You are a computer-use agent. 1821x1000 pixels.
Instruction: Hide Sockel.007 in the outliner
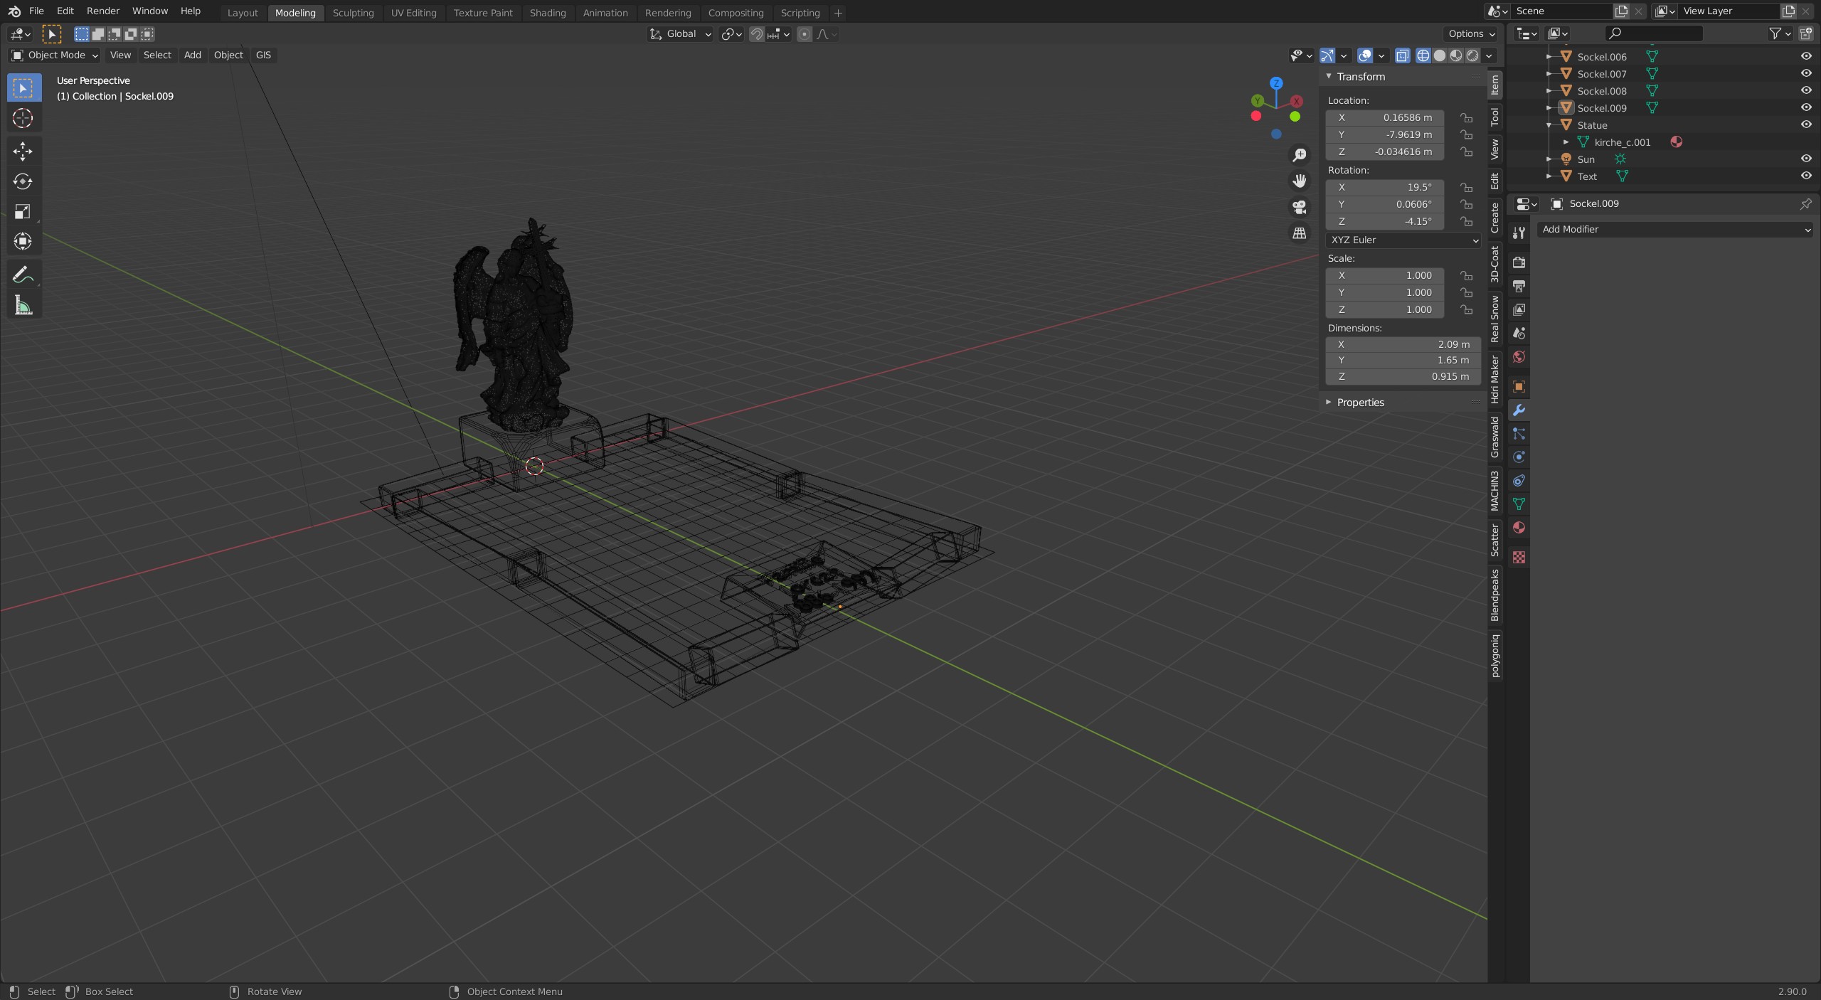coord(1805,73)
